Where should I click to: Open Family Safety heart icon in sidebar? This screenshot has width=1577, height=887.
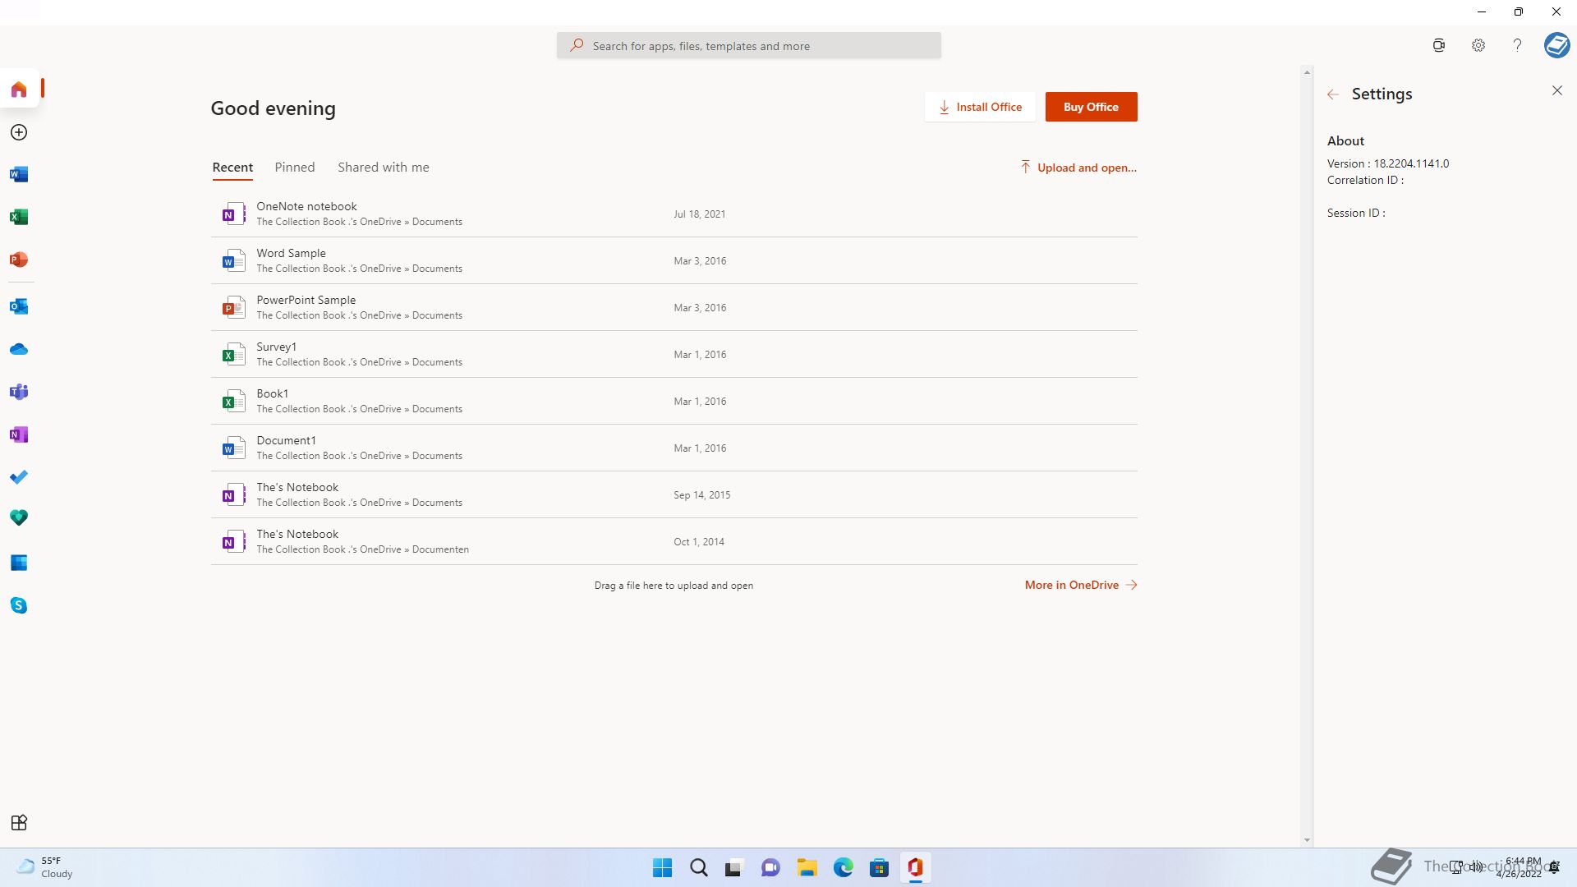point(19,518)
